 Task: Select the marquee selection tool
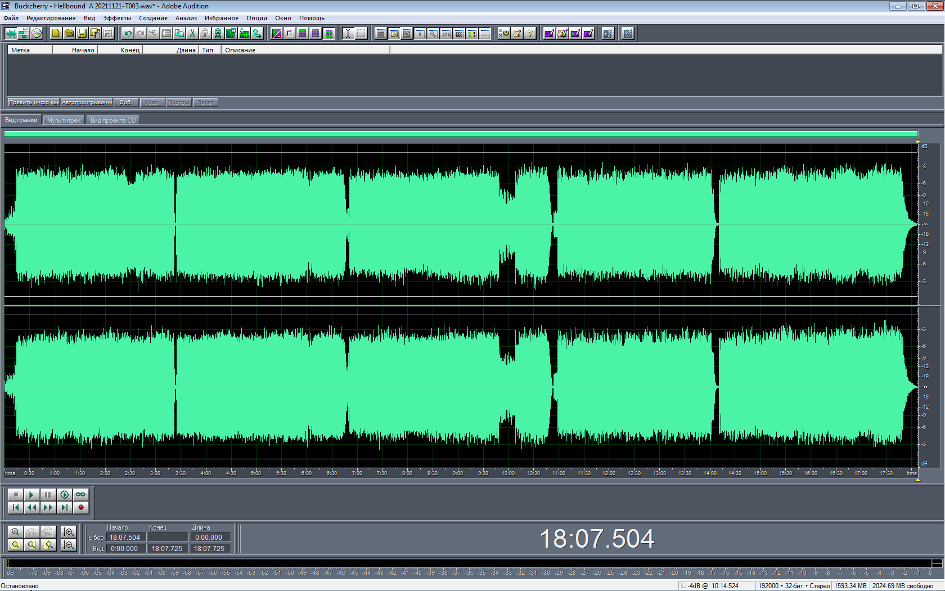(x=361, y=33)
